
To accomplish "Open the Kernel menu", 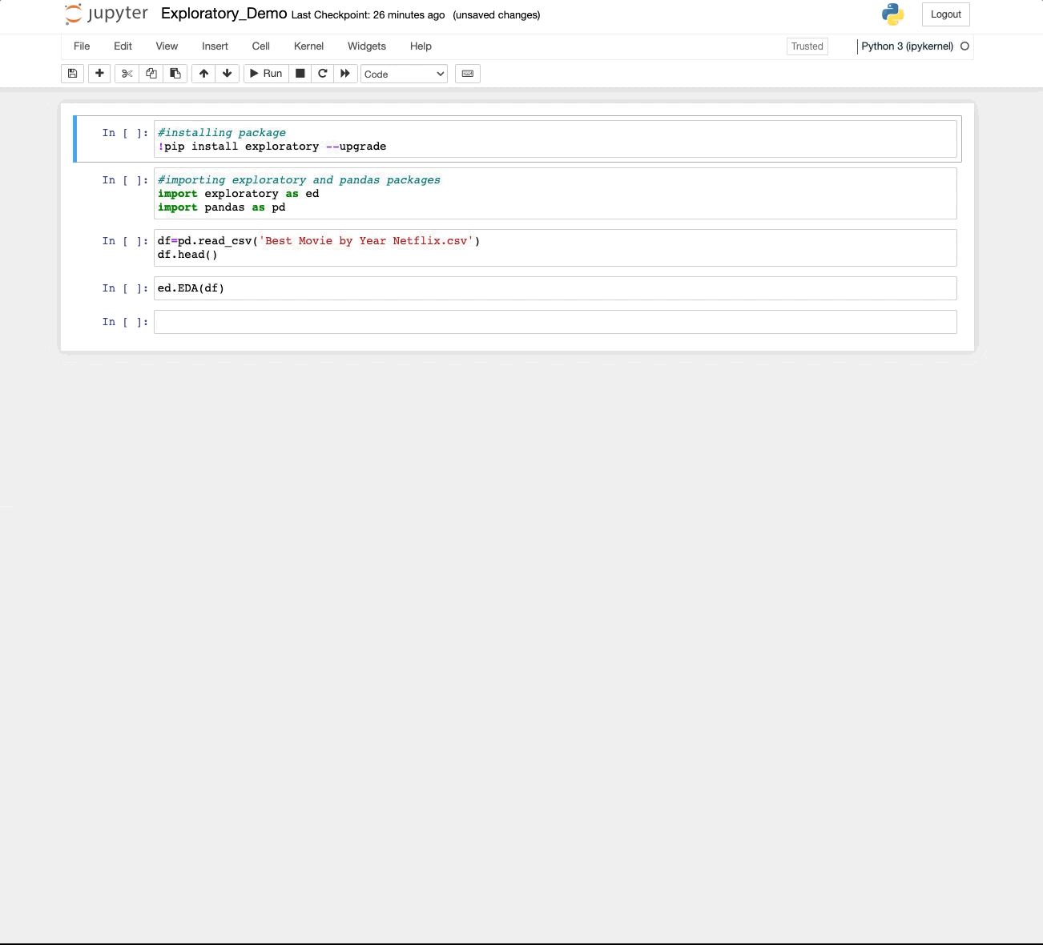I will [308, 46].
